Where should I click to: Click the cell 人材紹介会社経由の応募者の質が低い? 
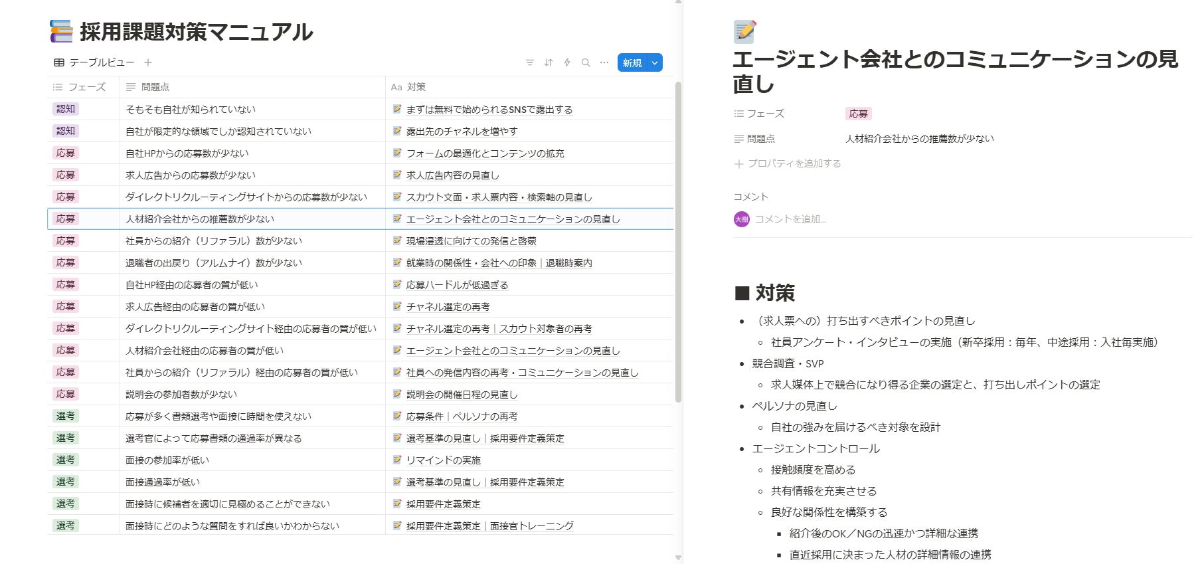coord(252,350)
